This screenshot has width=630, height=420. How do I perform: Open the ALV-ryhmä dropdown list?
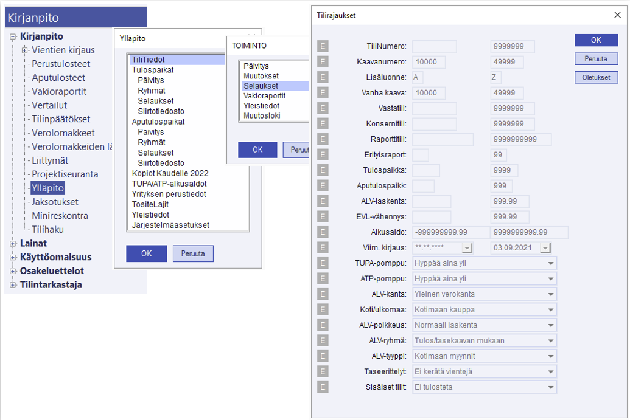(550, 340)
